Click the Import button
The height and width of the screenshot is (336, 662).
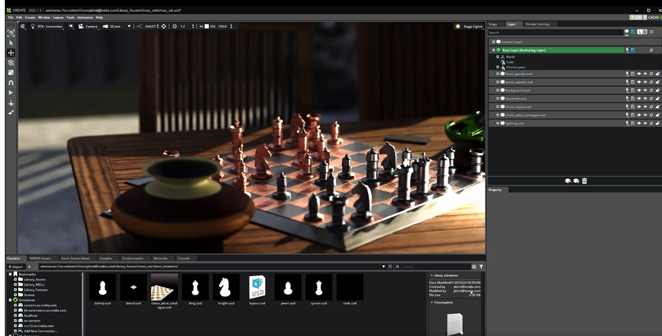(x=15, y=267)
